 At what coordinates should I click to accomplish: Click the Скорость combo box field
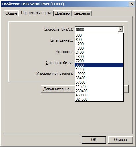click(x=99, y=29)
